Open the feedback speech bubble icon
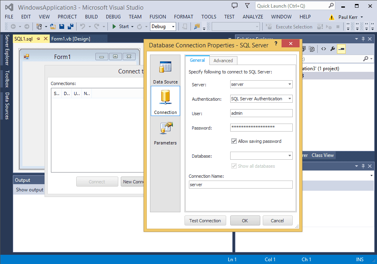377x264 pixels. [x=235, y=6]
